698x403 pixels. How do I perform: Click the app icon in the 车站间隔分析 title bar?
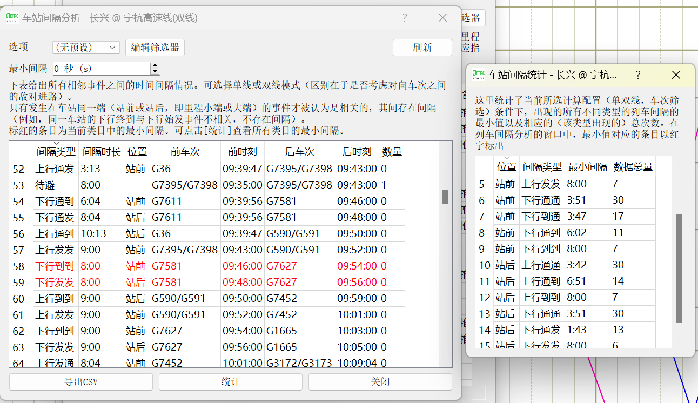[x=12, y=17]
